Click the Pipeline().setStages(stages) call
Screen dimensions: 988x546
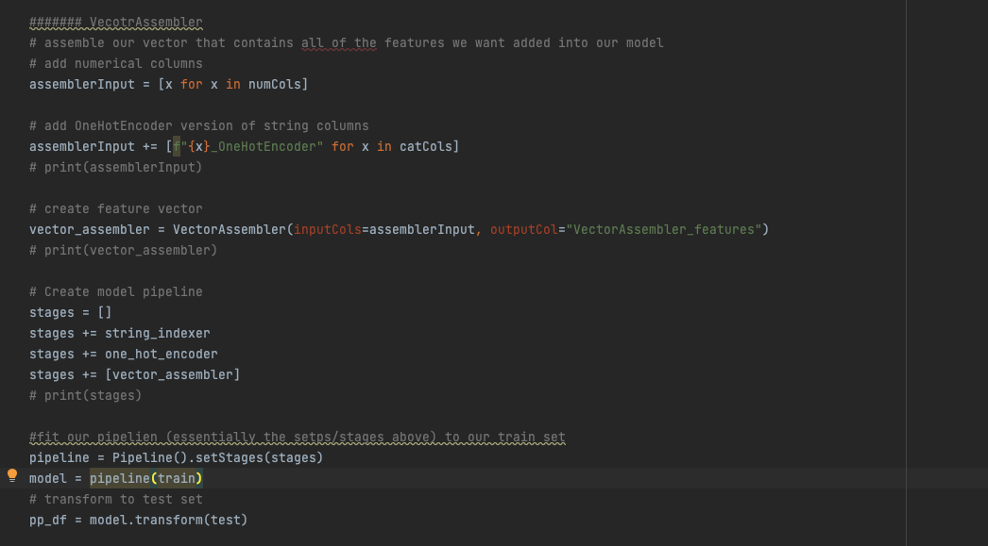click(x=217, y=456)
